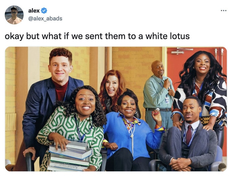The width and height of the screenshot is (232, 176).
Task: Click the maroon necktie on gray suit
Action: pyautogui.click(x=189, y=135)
